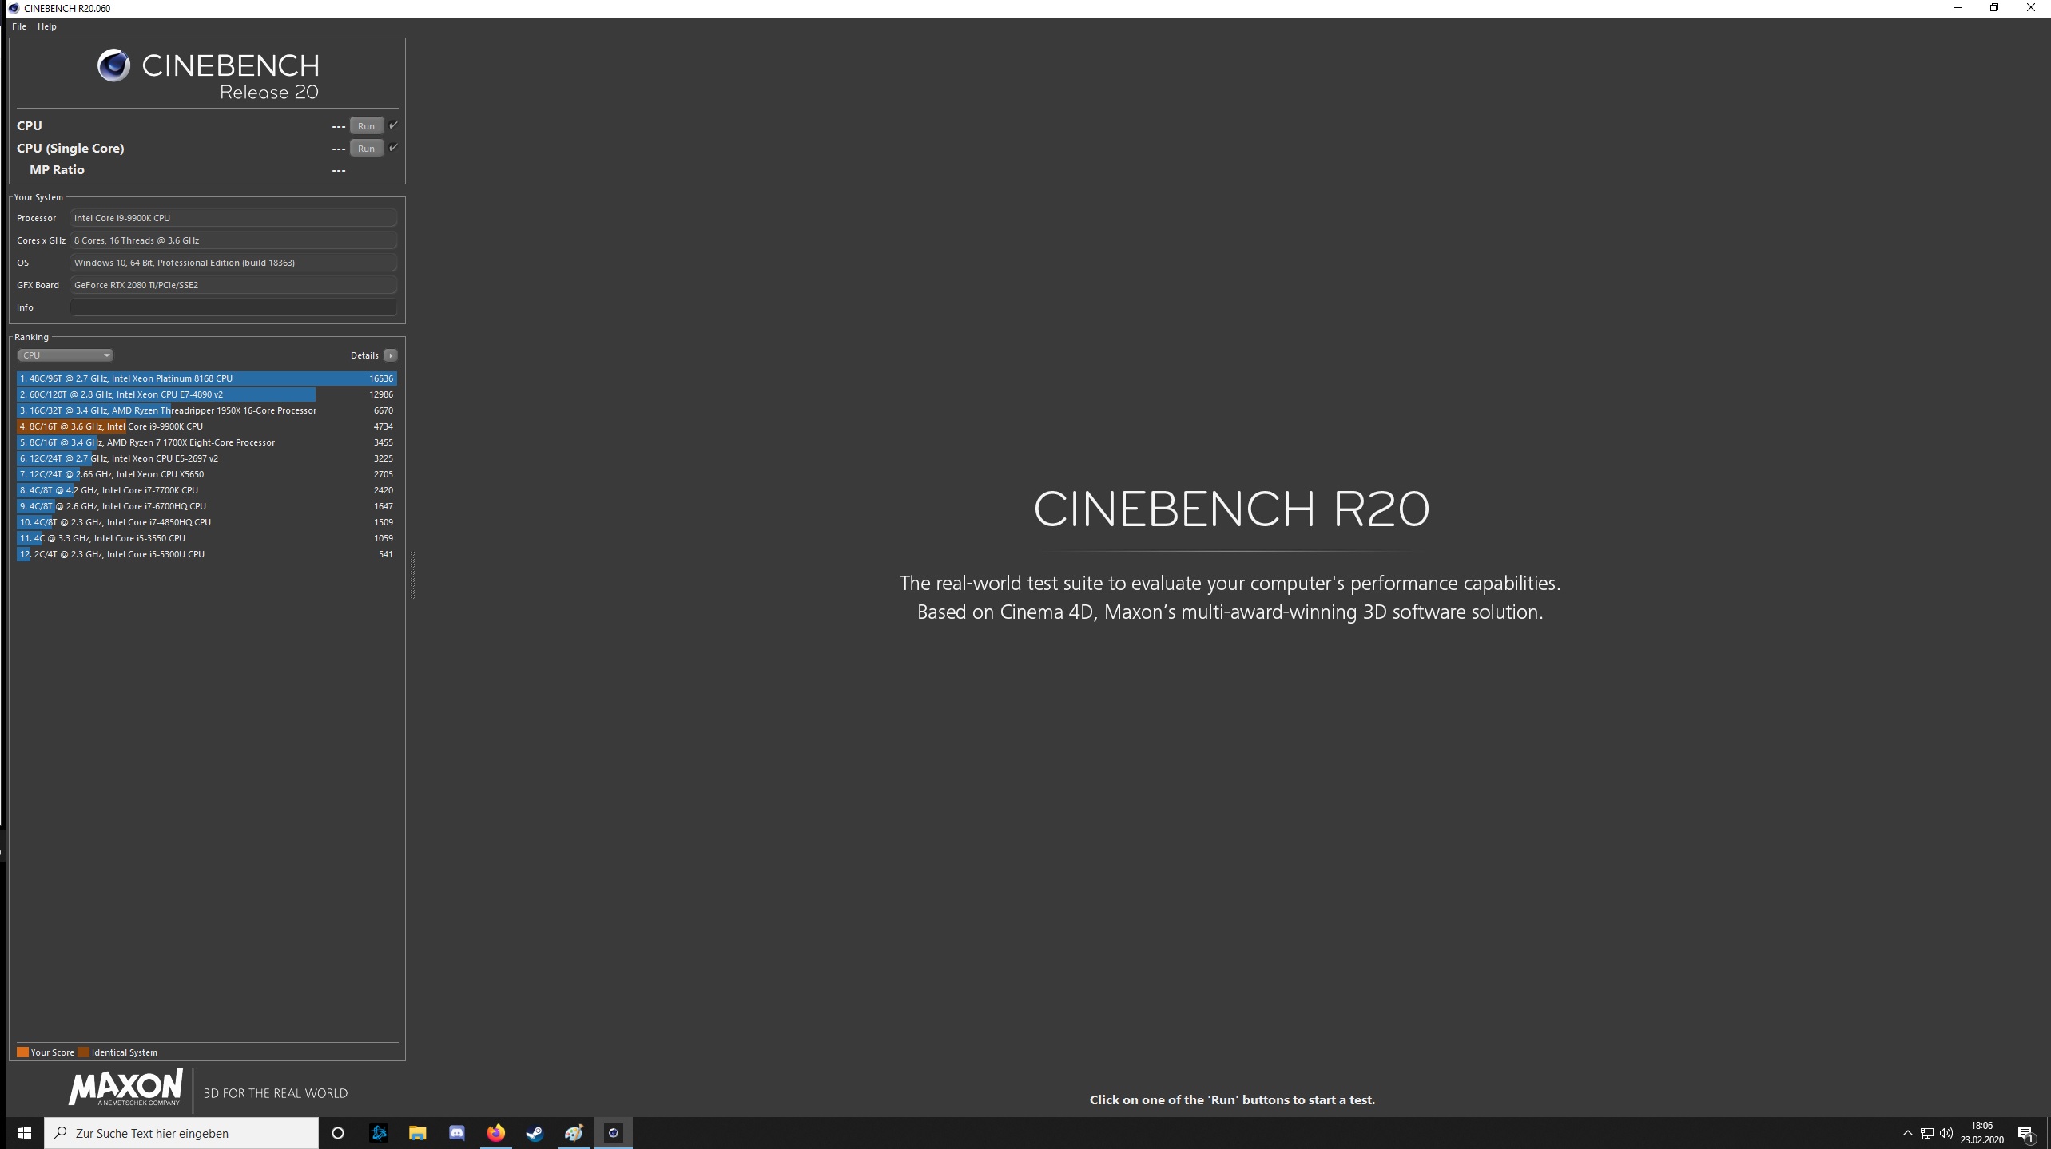Click the empty Info input field
Image resolution: width=2051 pixels, height=1149 pixels.
[x=233, y=307]
